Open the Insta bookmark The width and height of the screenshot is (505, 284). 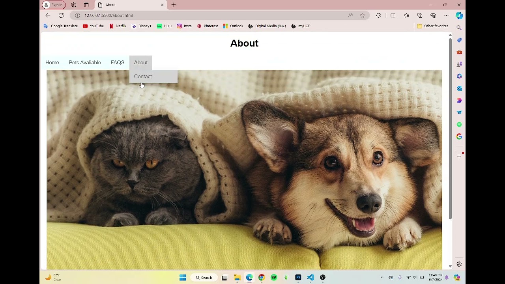(x=184, y=26)
